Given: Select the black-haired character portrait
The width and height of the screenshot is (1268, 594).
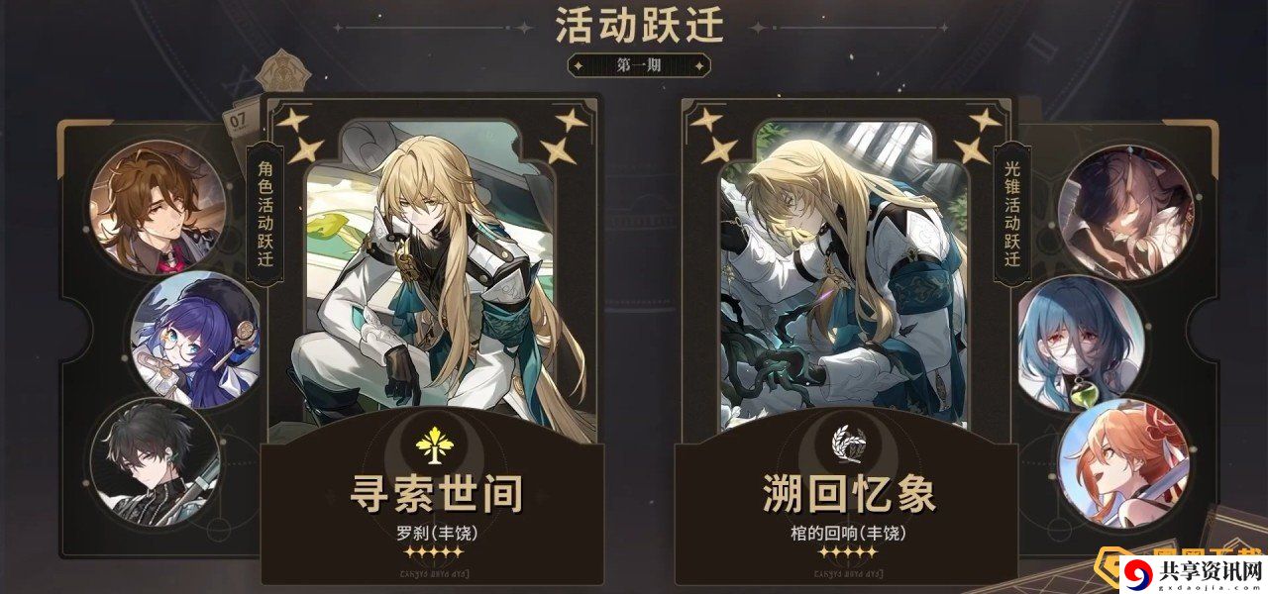Looking at the screenshot, I should tap(154, 465).
